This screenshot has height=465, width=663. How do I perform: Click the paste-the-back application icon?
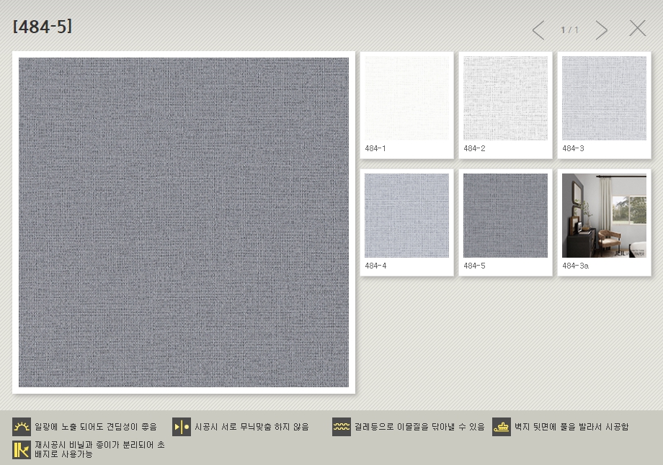pos(502,427)
